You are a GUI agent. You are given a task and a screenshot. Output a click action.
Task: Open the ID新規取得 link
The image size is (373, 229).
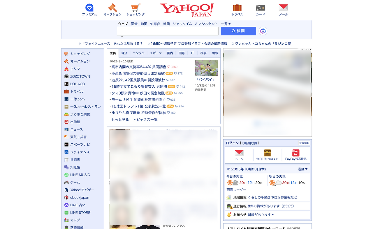click(250, 143)
